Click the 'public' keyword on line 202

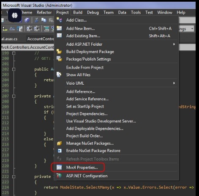[41, 69]
